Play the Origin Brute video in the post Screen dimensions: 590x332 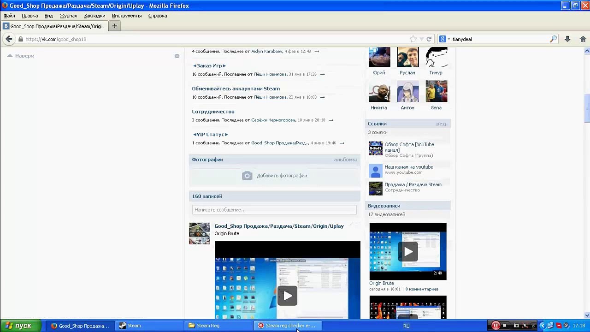[287, 296]
